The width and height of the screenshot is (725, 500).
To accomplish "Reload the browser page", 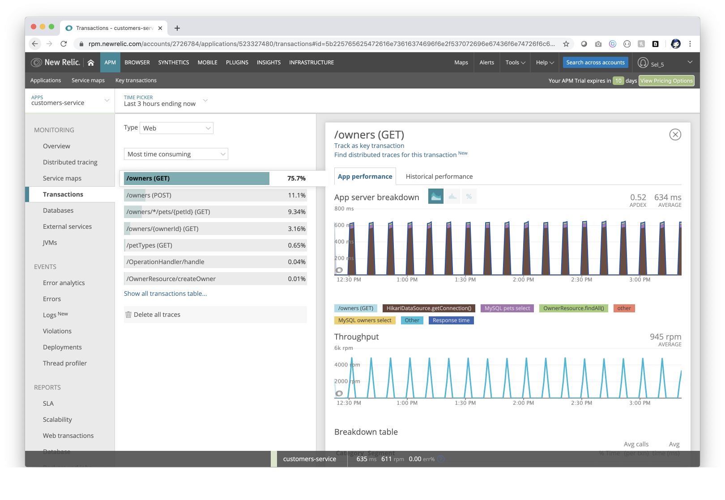I will (64, 44).
